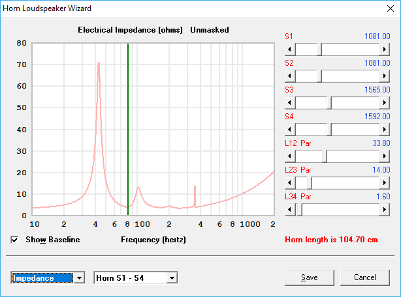The width and height of the screenshot is (401, 297).
Task: Click the L34 value 1.60
Action: tap(383, 197)
